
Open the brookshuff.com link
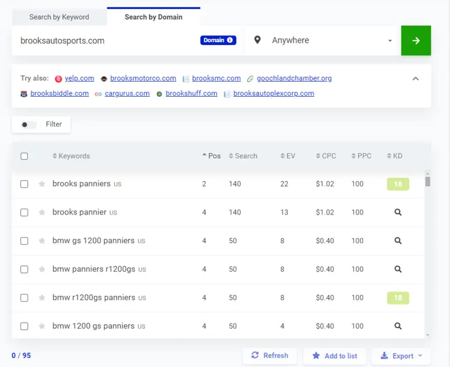click(x=191, y=93)
